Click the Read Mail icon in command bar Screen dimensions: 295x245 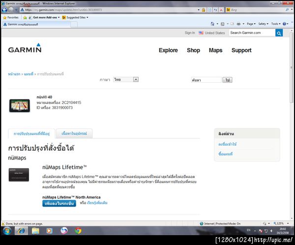click(233, 24)
